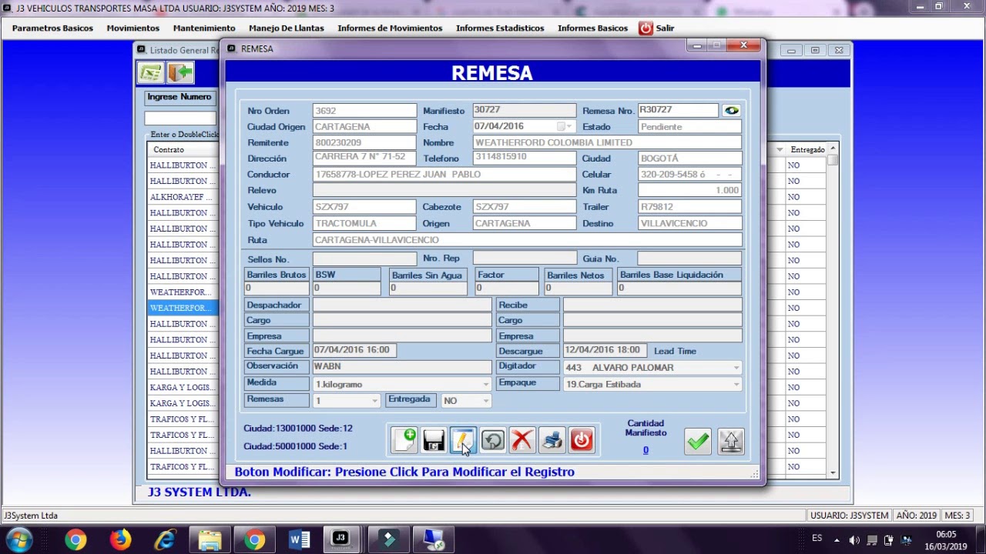The width and height of the screenshot is (986, 554).
Task: Switch to Microsoft Word on the taskbar
Action: click(x=299, y=539)
